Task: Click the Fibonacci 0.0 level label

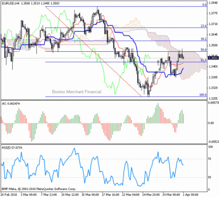Action: [x=204, y=4]
